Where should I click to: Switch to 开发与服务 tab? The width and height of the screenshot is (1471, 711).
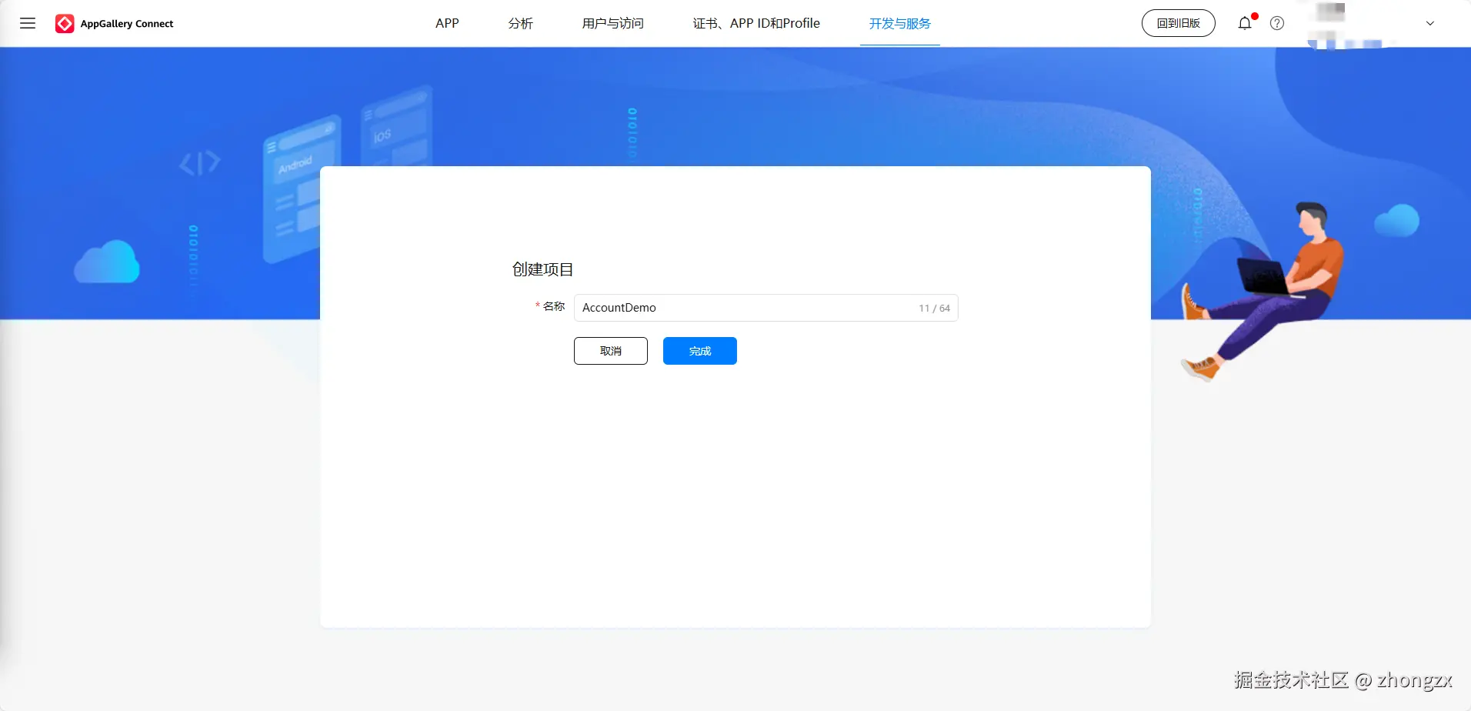pyautogui.click(x=899, y=23)
